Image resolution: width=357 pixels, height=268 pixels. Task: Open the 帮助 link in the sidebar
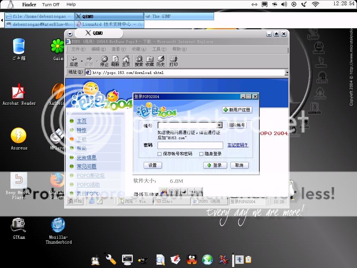82,148
